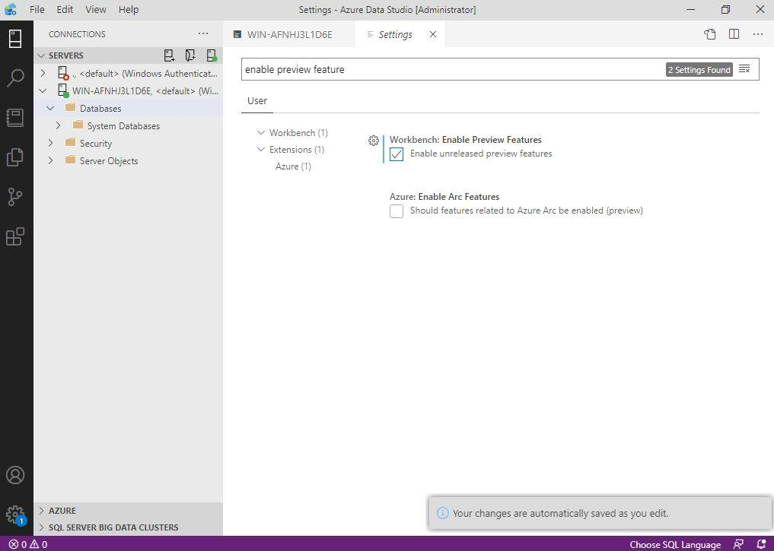This screenshot has height=551, width=774.
Task: Click the settings search input field
Action: coord(451,69)
